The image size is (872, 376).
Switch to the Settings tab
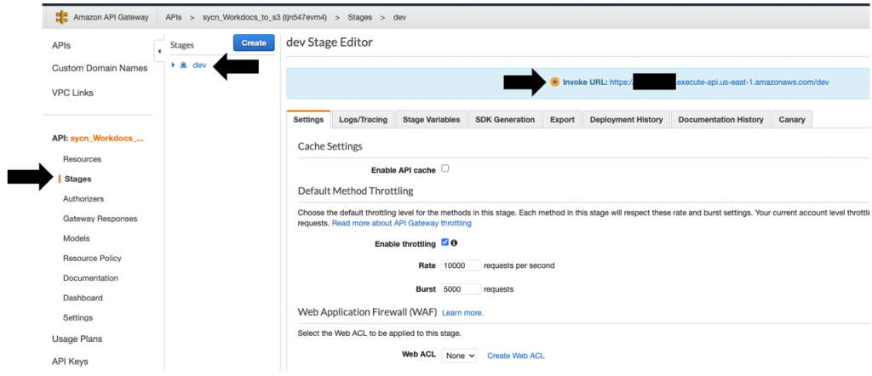308,119
